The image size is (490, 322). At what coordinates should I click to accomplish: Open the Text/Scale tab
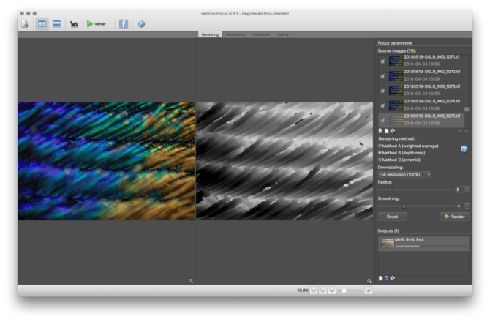[261, 34]
